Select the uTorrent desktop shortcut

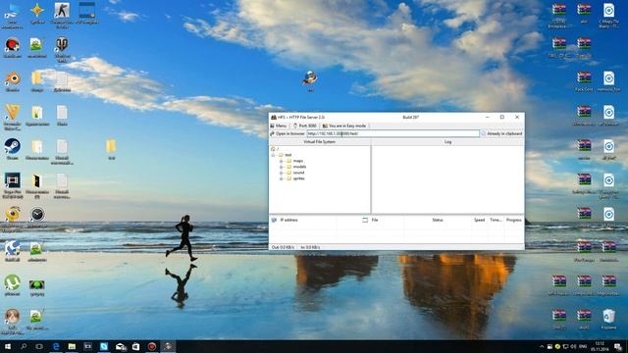[x=12, y=285]
